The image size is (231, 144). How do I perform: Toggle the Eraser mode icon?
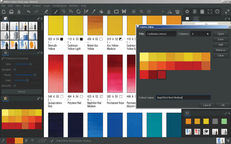point(46,12)
